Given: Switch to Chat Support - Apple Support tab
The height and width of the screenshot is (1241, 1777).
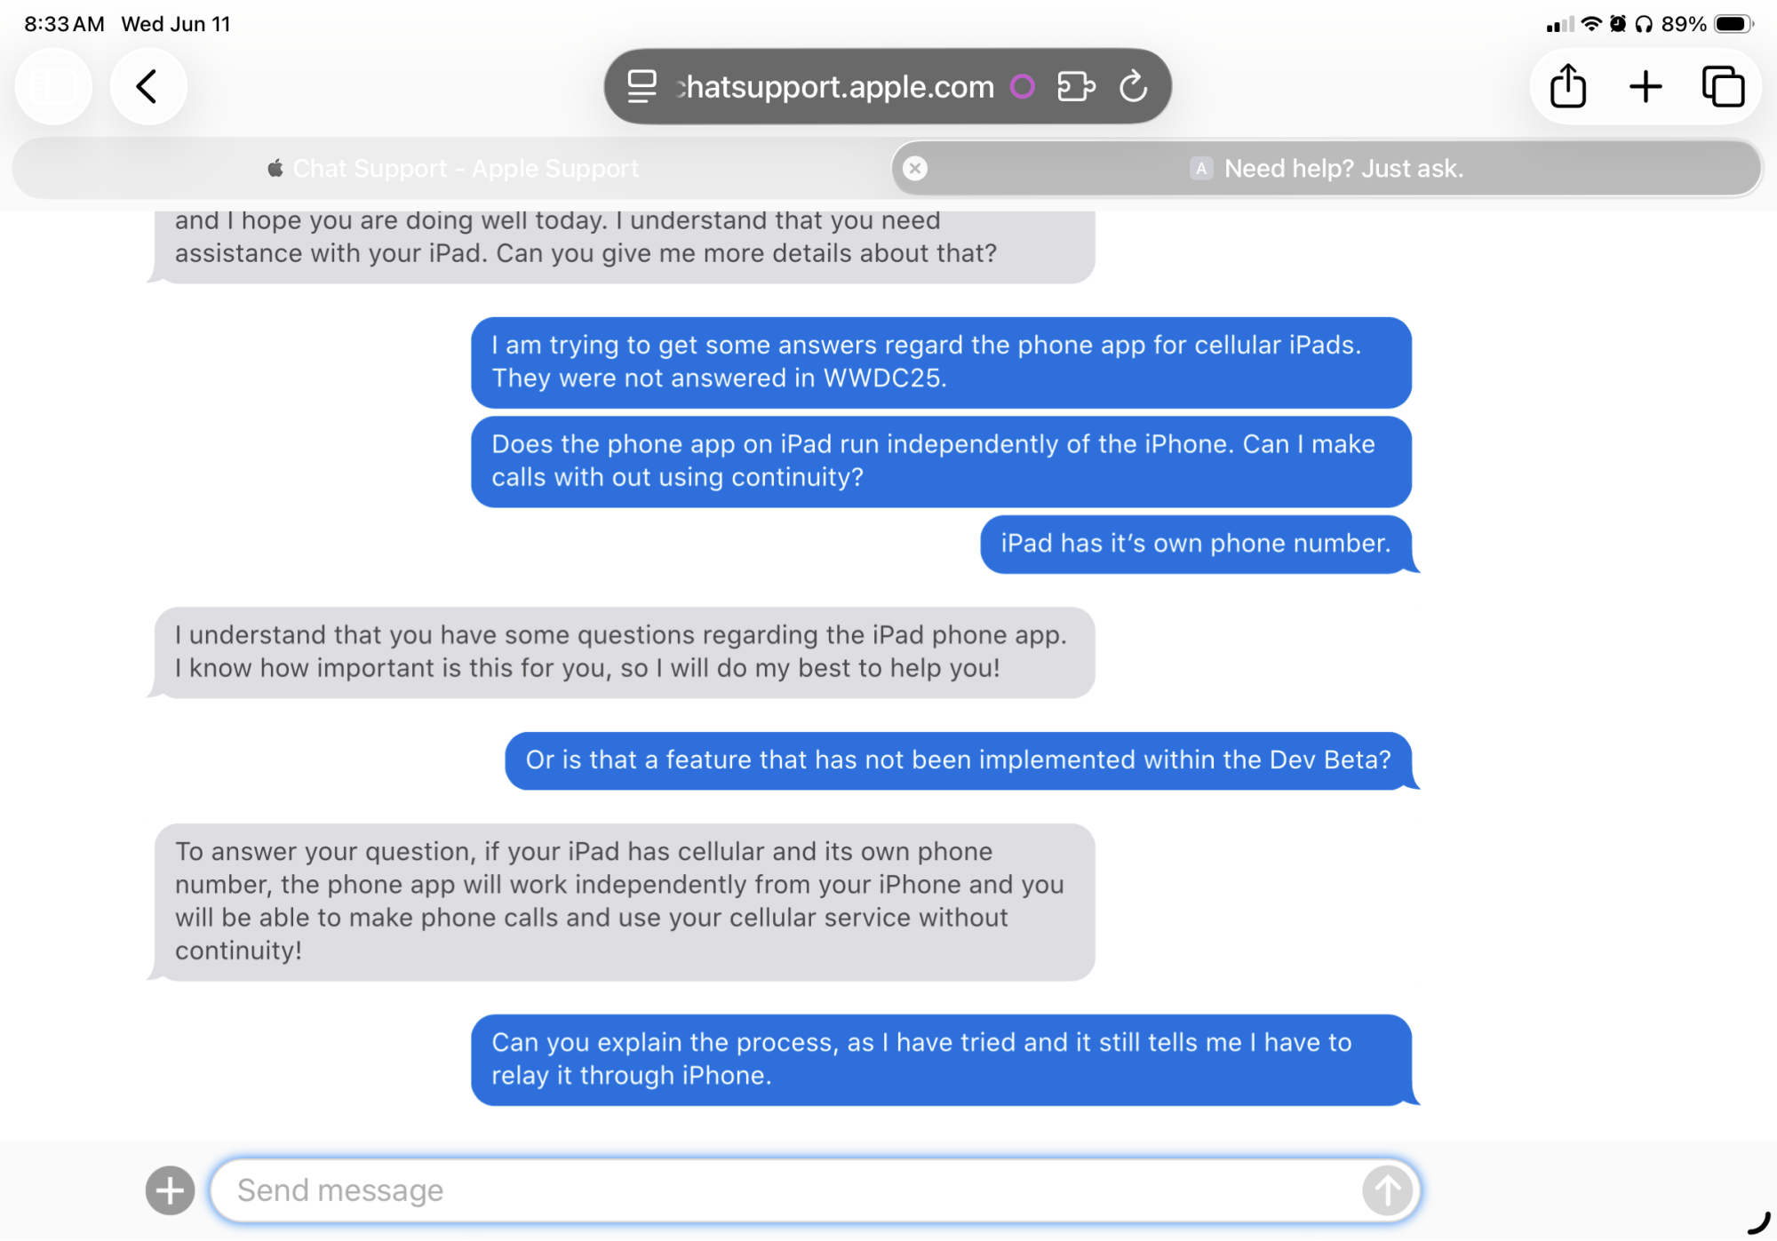Looking at the screenshot, I should 453,169.
